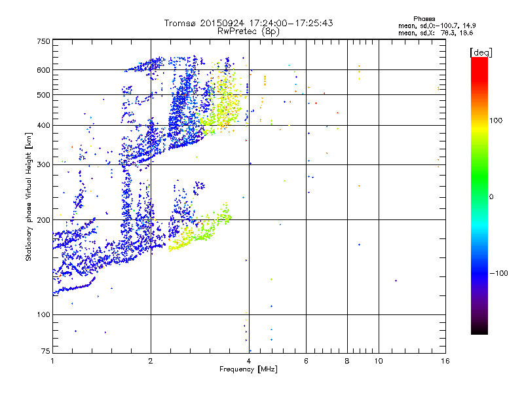The height and width of the screenshot is (393, 524).
Task: Click the 'RwPretec (8p)' subtitle
Action: pos(248,31)
